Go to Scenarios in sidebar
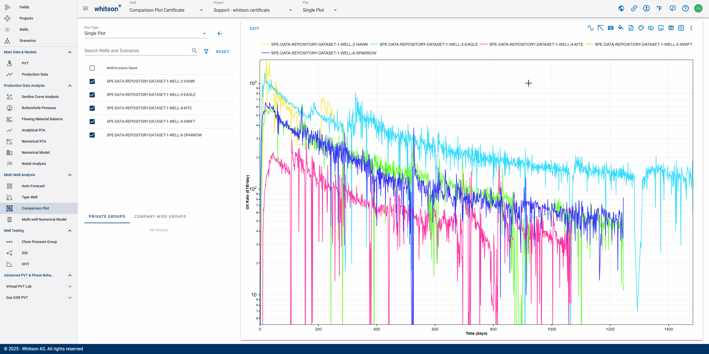Viewport: 709px width, 354px height. [x=28, y=41]
